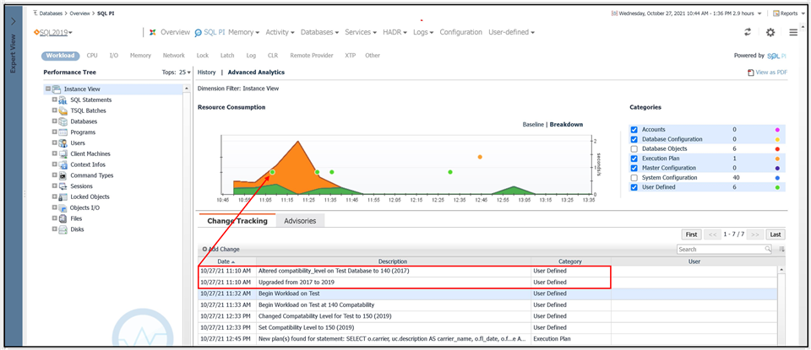Open the hamburger menu icon
The height and width of the screenshot is (350, 811).
[x=793, y=32]
